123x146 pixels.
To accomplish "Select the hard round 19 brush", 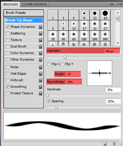I will tap(105, 15).
